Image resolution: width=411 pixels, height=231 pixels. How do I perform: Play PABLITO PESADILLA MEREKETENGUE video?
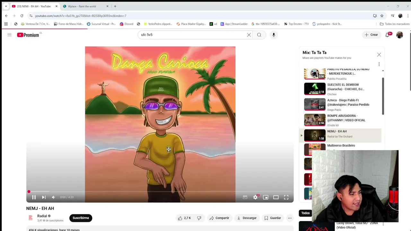pyautogui.click(x=340, y=74)
